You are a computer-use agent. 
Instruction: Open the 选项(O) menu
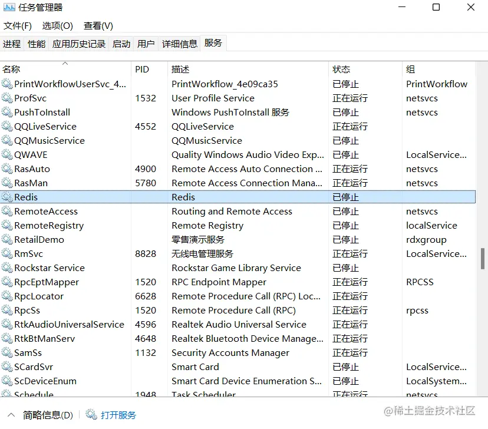point(58,26)
